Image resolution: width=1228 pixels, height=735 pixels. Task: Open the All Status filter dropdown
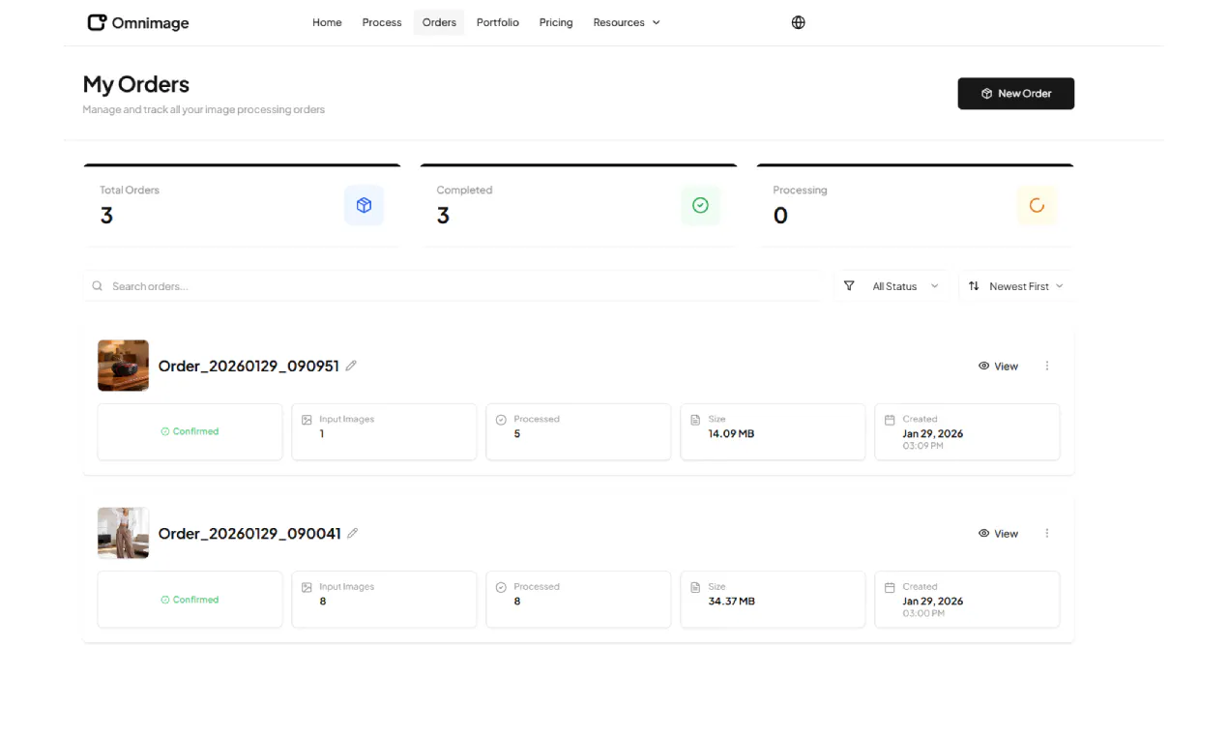coord(892,286)
